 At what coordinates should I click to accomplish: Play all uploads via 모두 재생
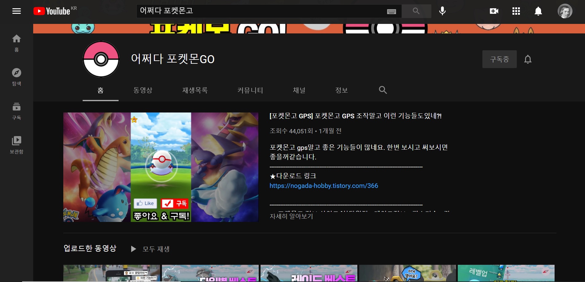(x=151, y=249)
